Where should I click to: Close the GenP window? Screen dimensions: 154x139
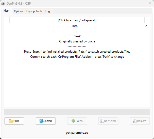coord(150,4)
